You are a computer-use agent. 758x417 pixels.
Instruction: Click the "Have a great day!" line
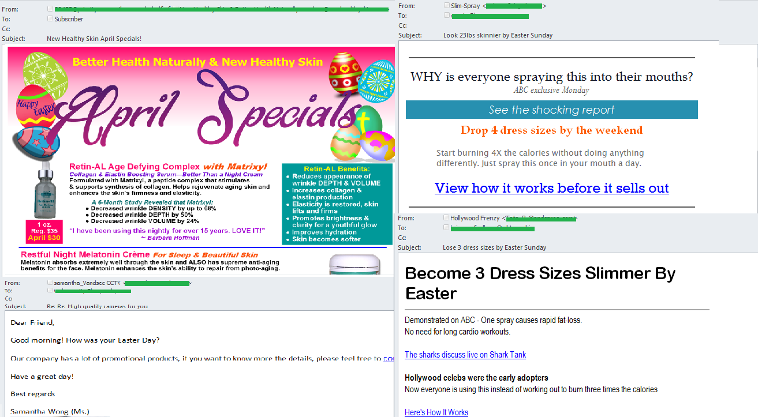pyautogui.click(x=42, y=376)
